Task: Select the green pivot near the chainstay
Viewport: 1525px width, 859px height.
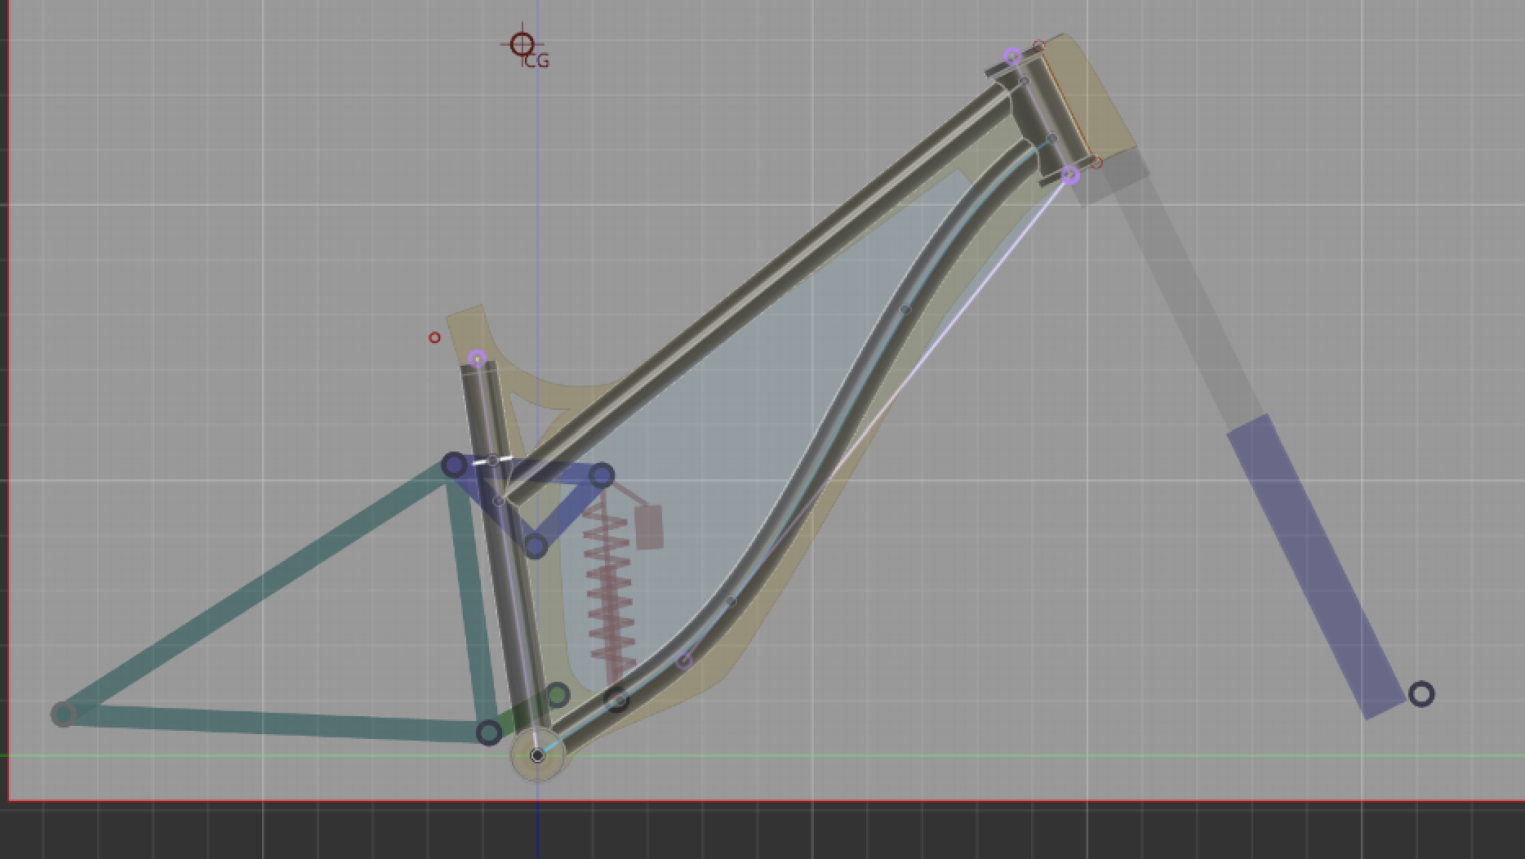Action: [558, 694]
